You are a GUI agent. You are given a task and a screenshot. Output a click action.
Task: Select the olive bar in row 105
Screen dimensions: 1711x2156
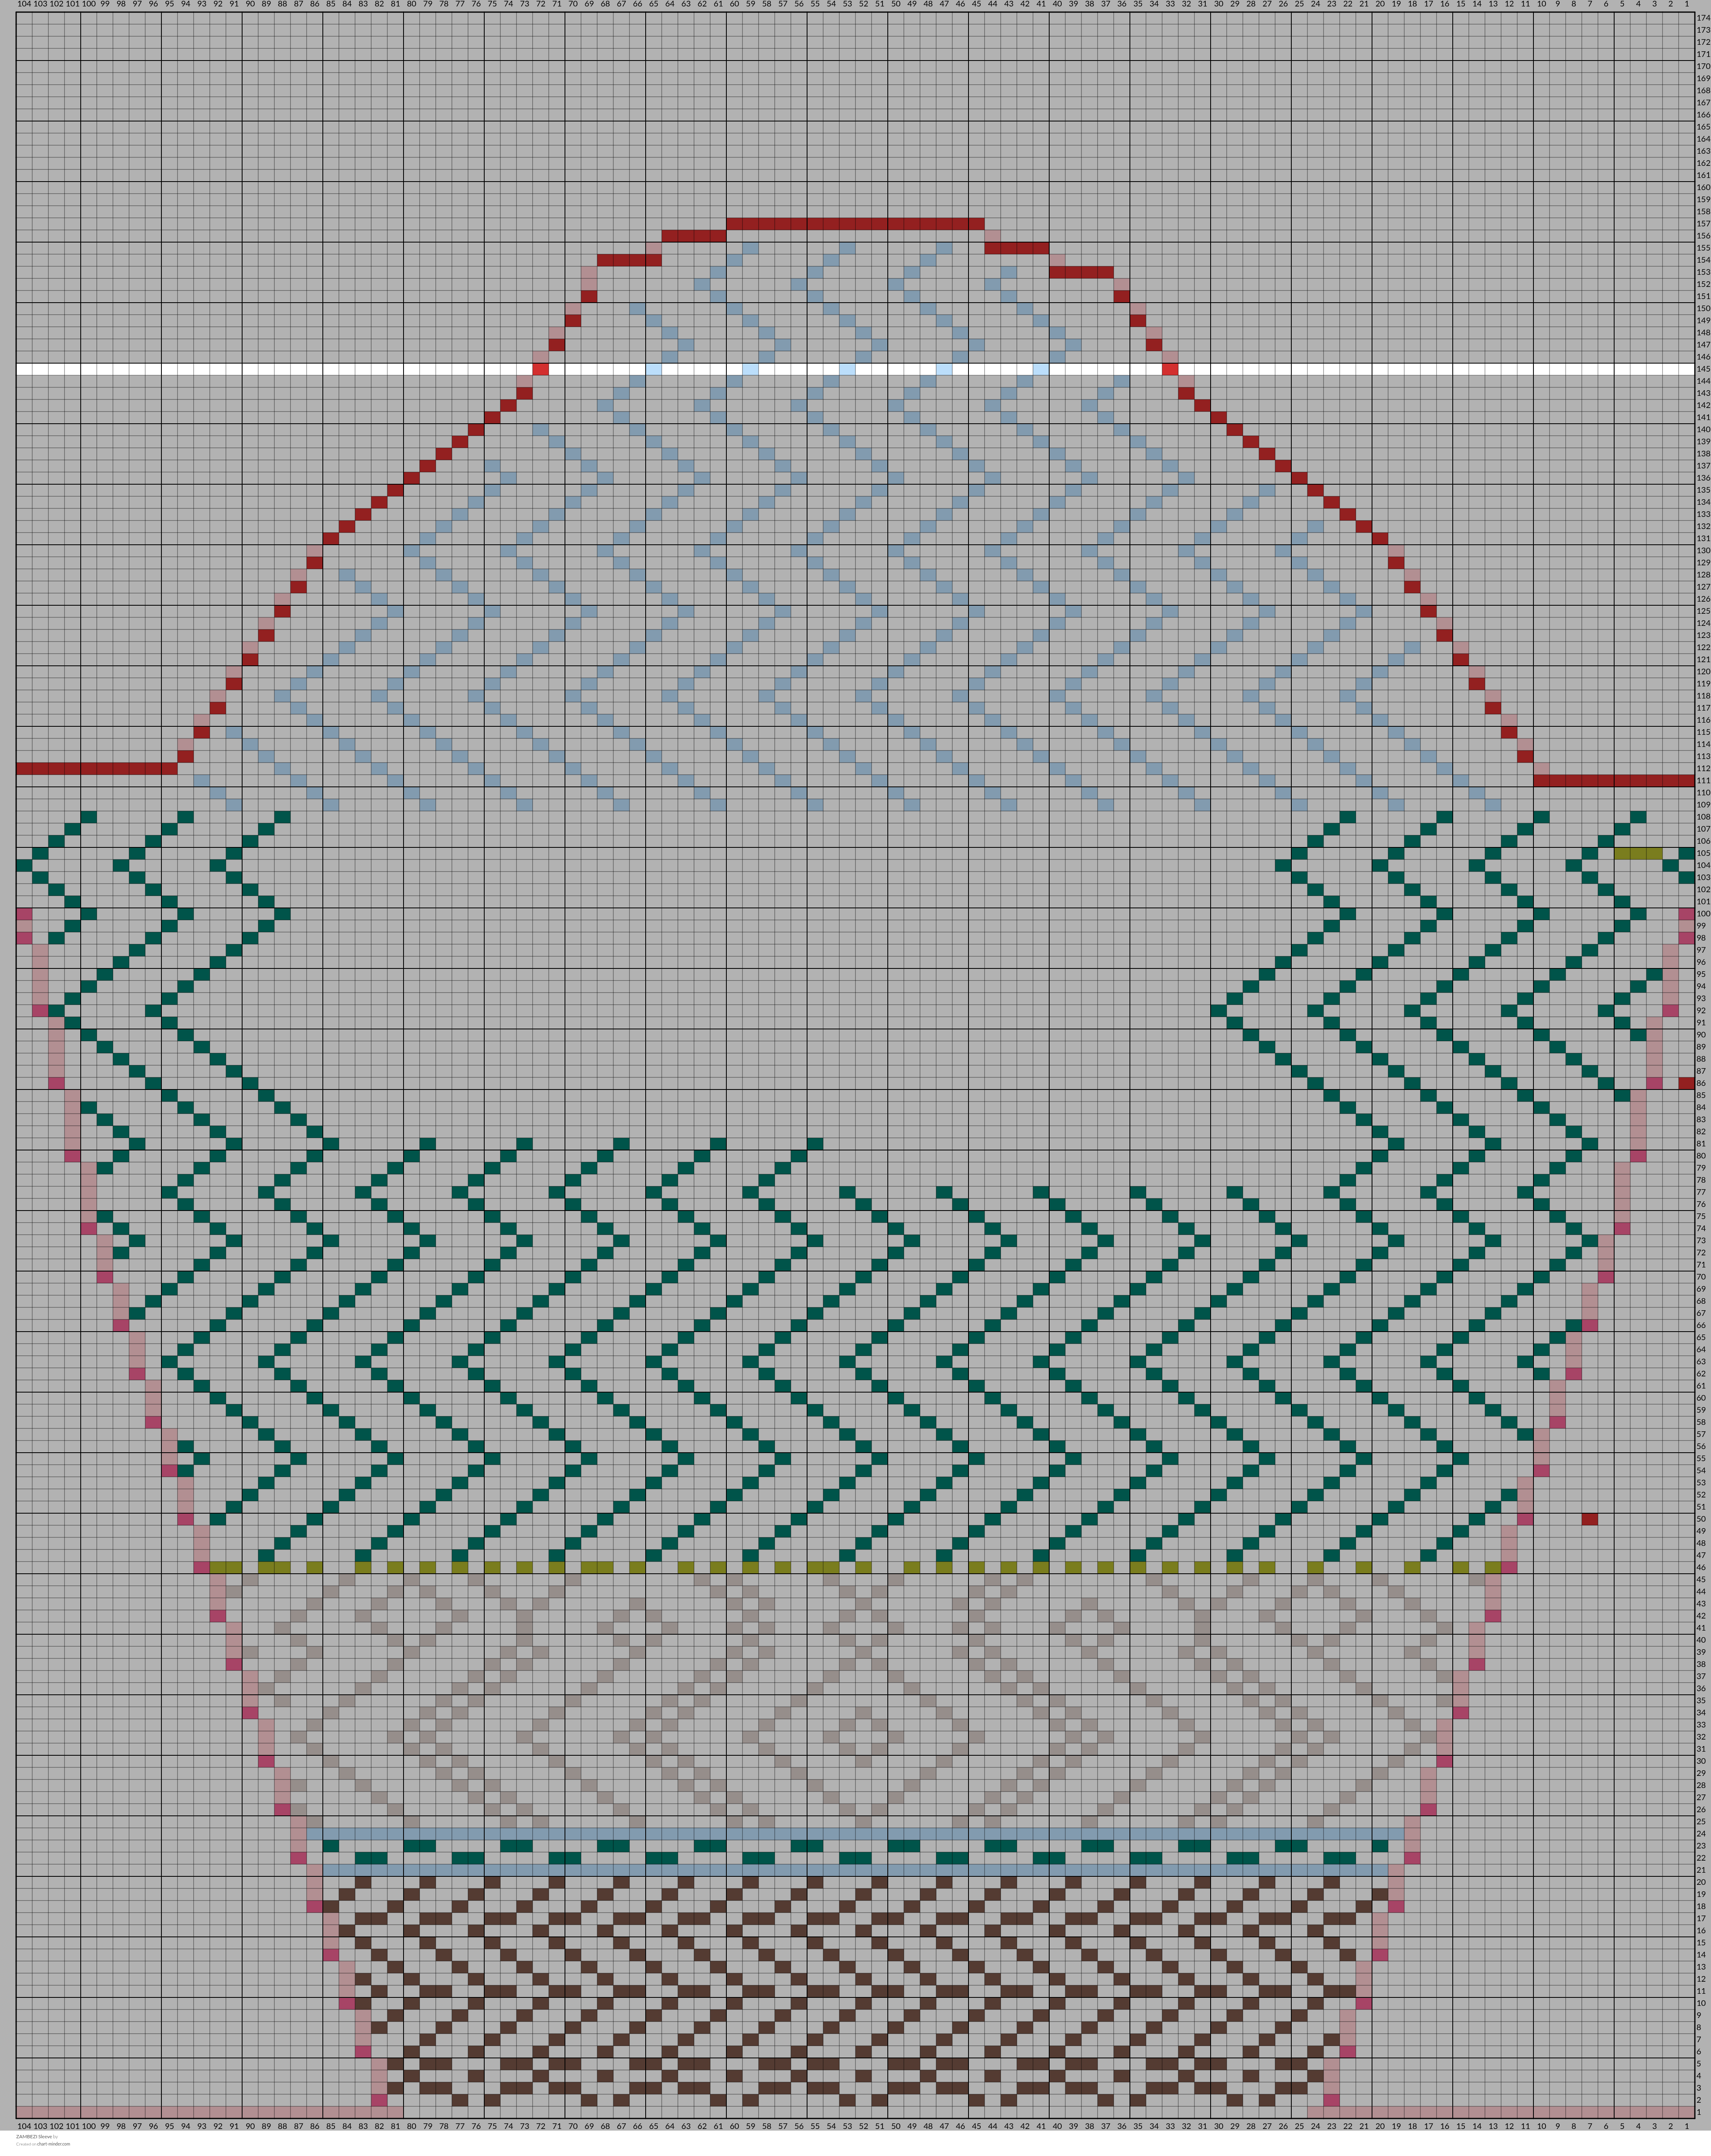coord(1638,853)
